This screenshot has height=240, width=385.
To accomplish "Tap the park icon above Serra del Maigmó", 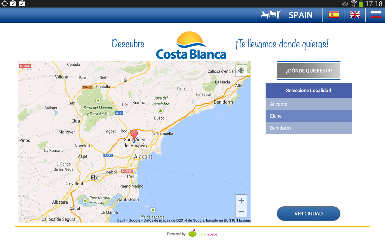I will tap(98, 100).
